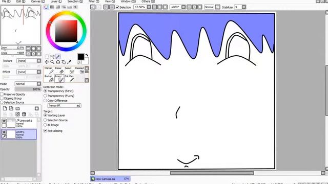
Task: Choose the Select pen tool
Action: point(69,71)
